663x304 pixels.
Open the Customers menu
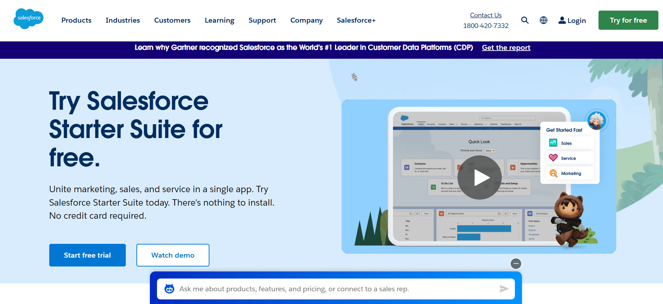pos(172,20)
